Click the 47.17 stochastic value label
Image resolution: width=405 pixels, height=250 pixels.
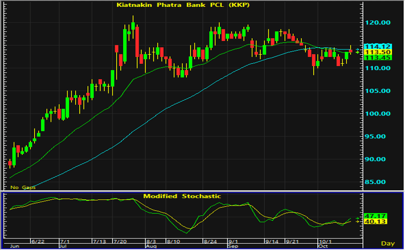point(375,216)
